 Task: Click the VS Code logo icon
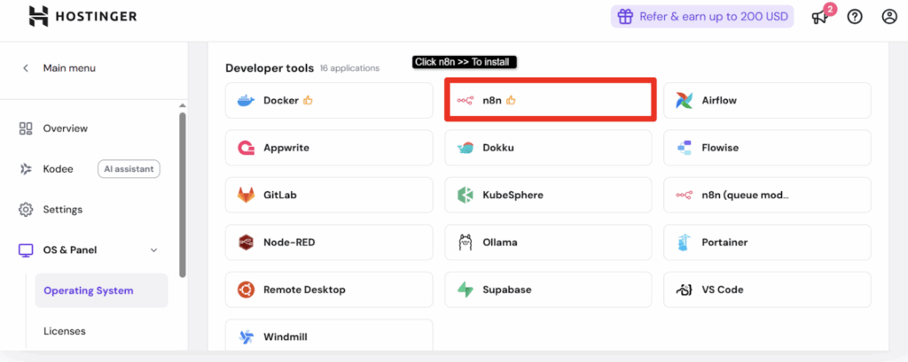pos(684,289)
